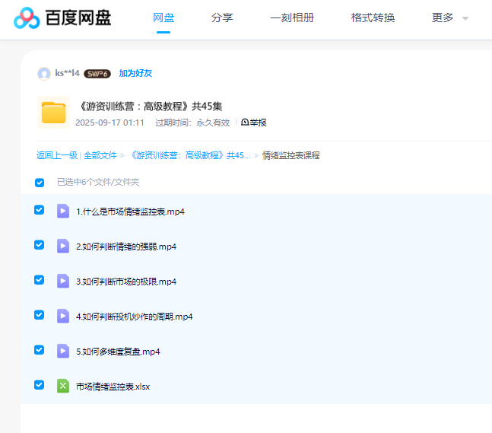
Task: Switch to the 分享 tab
Action: (x=222, y=18)
